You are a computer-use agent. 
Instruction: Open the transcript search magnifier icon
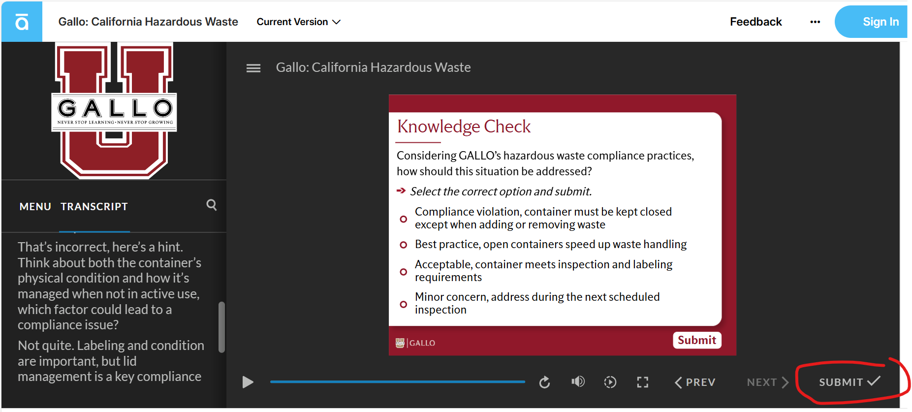[212, 205]
